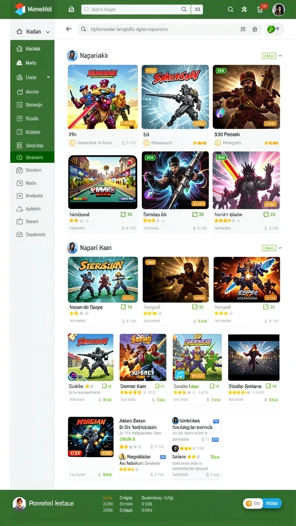Click the coin icon on the 330 Peesin card
The height and width of the screenshot is (526, 296).
click(218, 143)
